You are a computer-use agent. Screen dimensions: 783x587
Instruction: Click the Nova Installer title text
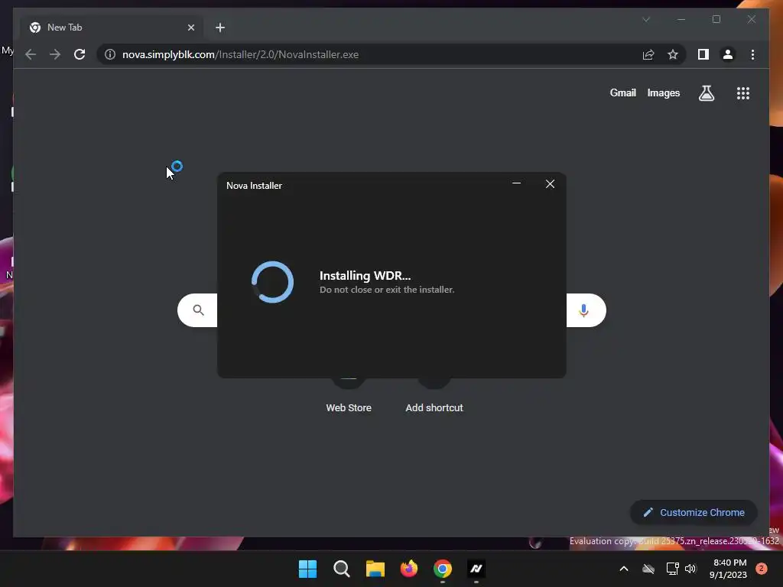click(254, 185)
